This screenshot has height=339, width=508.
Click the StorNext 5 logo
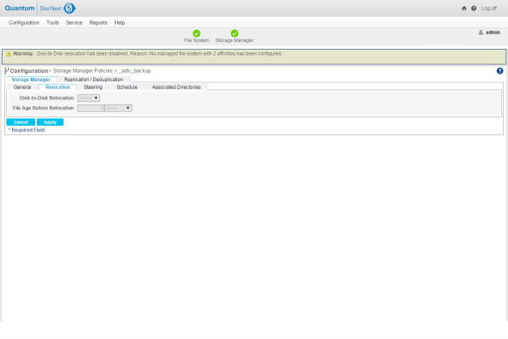[57, 8]
